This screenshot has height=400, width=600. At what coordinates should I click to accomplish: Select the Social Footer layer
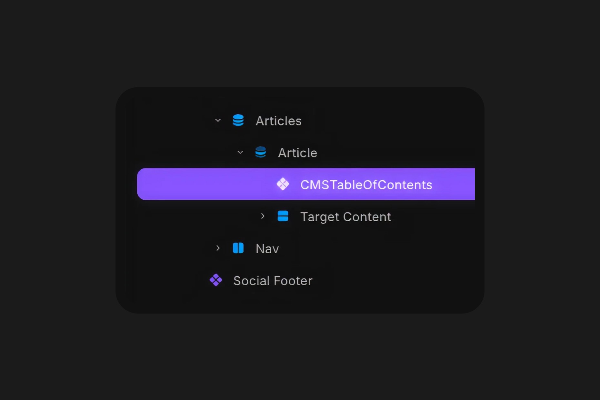click(x=273, y=280)
